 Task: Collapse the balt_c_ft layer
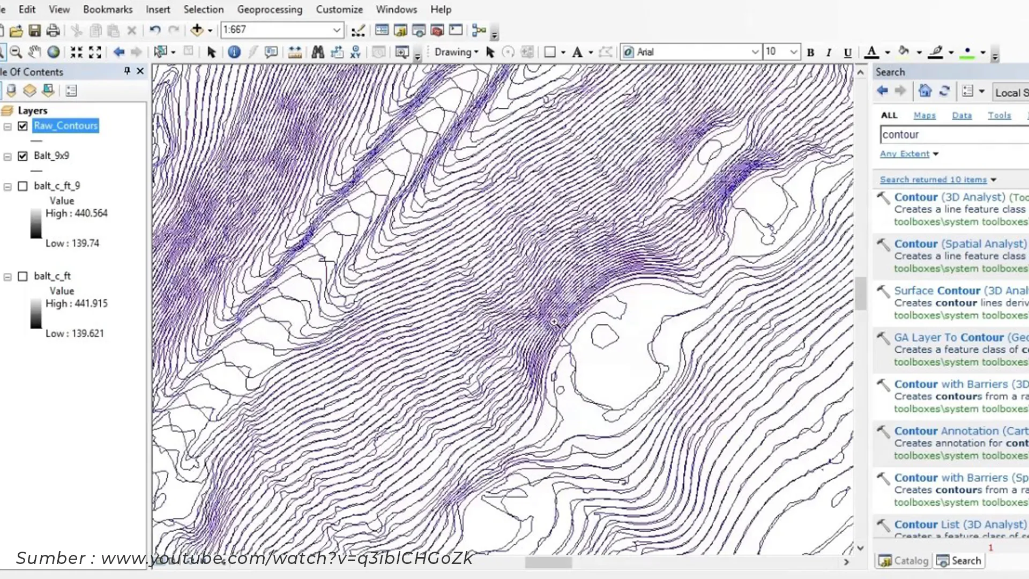click(x=8, y=277)
